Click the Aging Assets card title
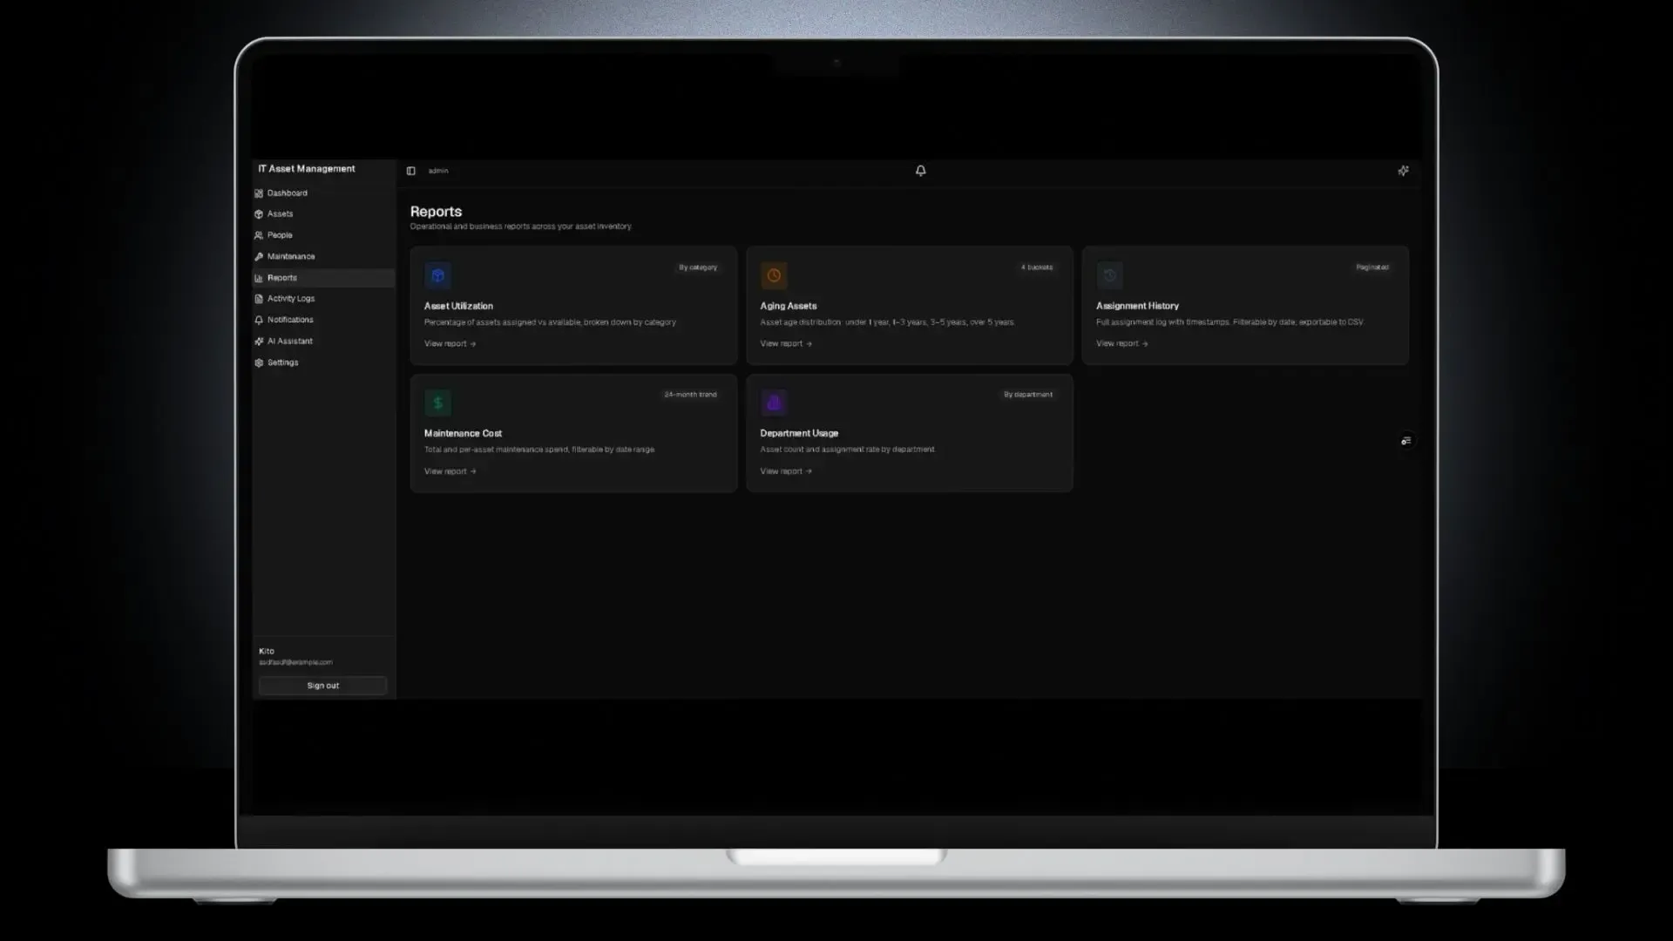The height and width of the screenshot is (941, 1673). coord(789,306)
